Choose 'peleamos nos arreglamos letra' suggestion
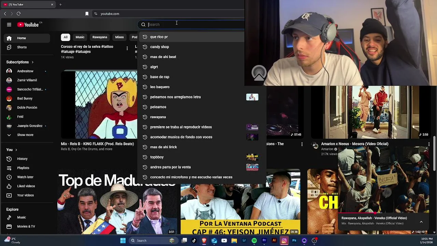Image resolution: width=437 pixels, height=246 pixels. point(201,97)
